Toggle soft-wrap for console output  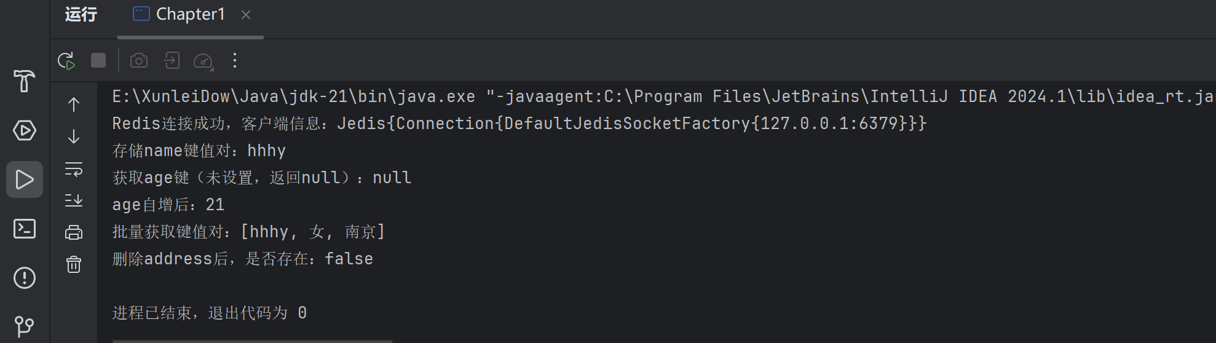tap(74, 169)
